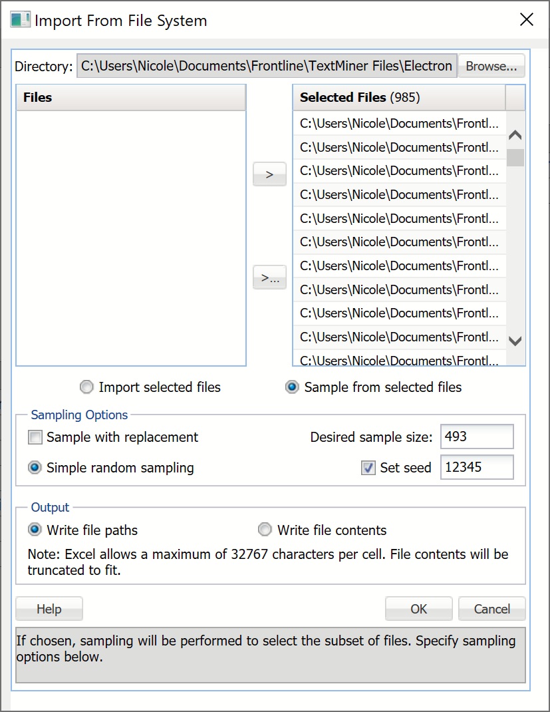The image size is (550, 712).
Task: Select Import selected files option
Action: (86, 387)
